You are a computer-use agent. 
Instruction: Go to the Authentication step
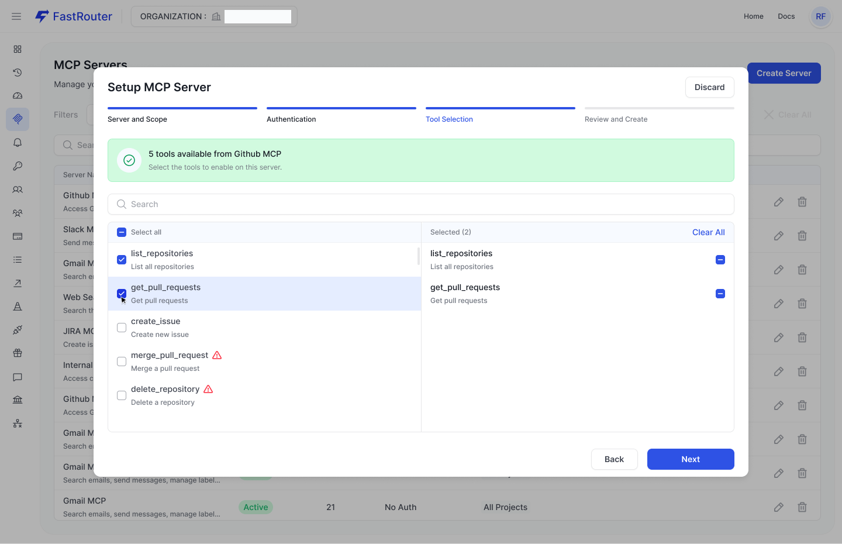(291, 119)
